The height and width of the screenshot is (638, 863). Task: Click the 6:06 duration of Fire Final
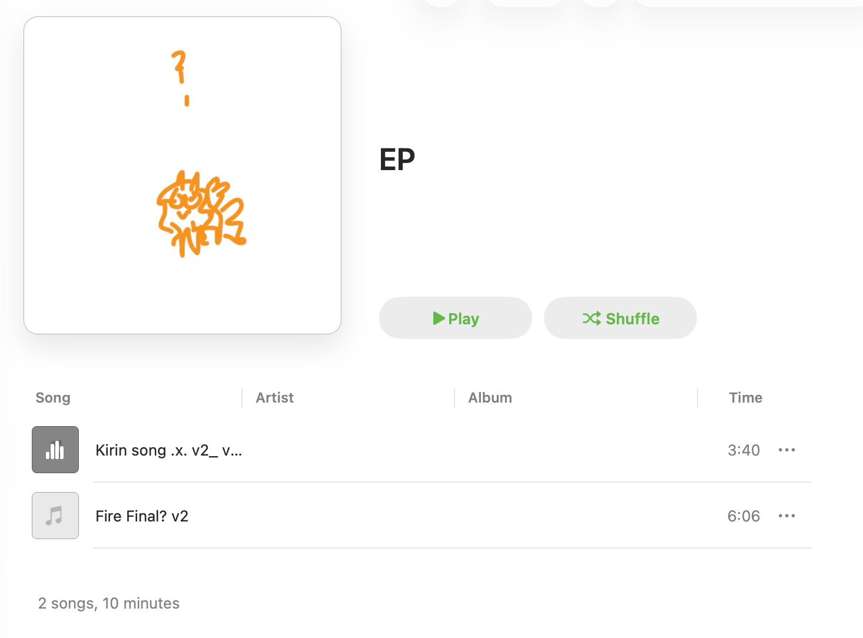743,516
